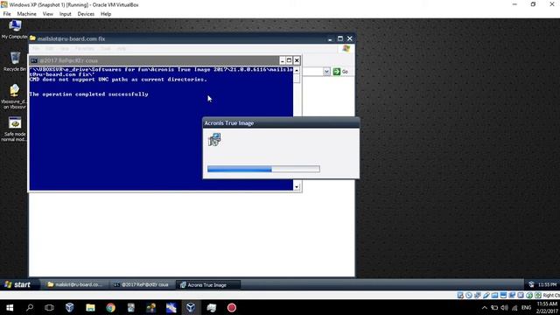This screenshot has height=315, width=560.
Task: Click the Acronis True Image dialog title bar
Action: click(x=281, y=122)
